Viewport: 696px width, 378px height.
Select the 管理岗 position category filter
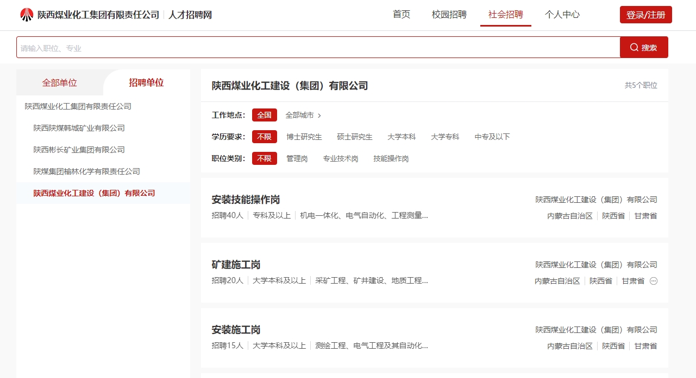(297, 158)
